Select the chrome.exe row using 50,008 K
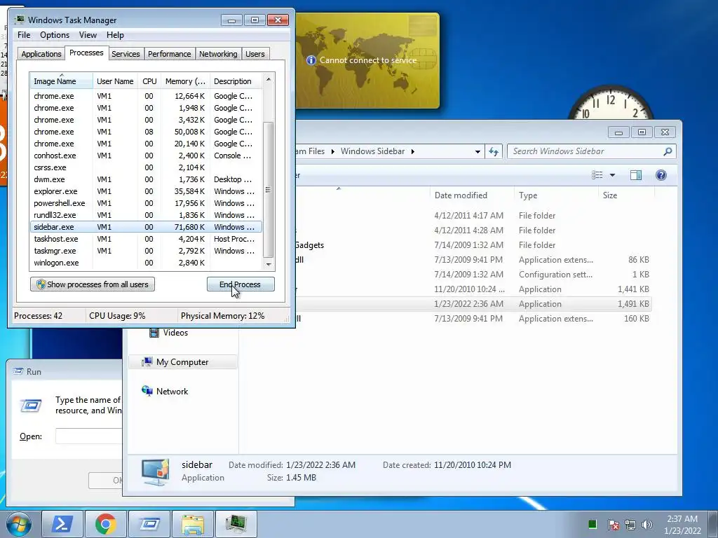The width and height of the screenshot is (718, 538). click(x=146, y=132)
